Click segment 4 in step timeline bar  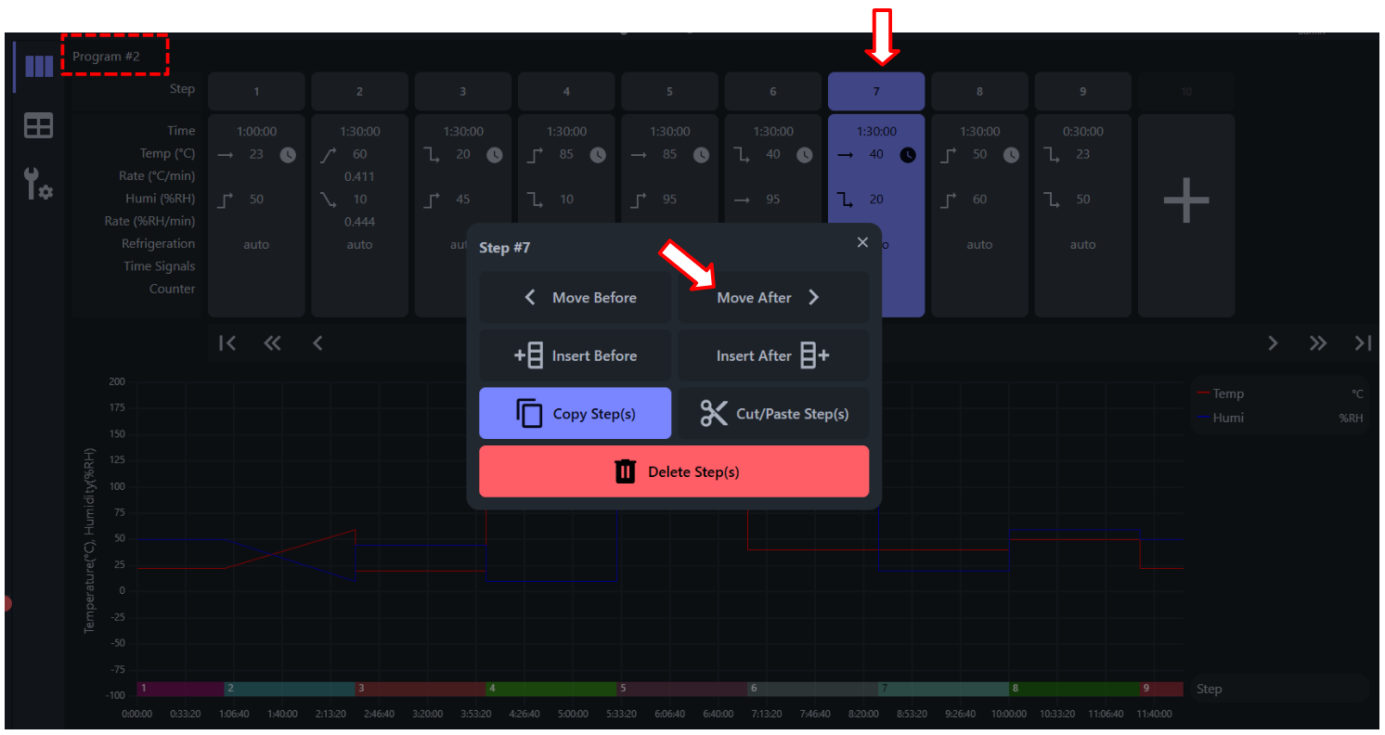tap(551, 689)
